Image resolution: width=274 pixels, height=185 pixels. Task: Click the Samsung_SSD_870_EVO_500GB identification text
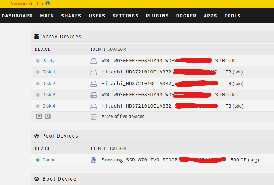(x=140, y=160)
